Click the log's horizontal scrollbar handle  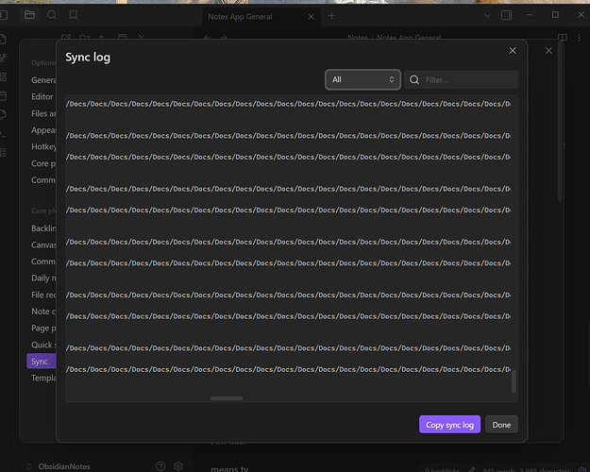(x=227, y=398)
